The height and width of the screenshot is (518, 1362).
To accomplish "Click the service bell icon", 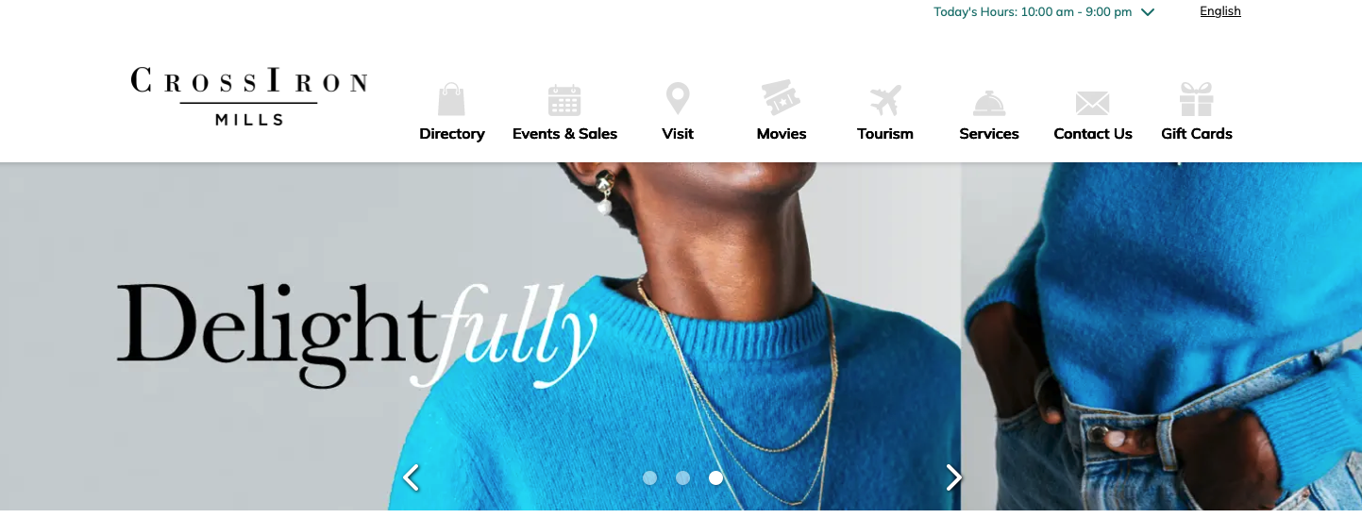I will (x=989, y=102).
